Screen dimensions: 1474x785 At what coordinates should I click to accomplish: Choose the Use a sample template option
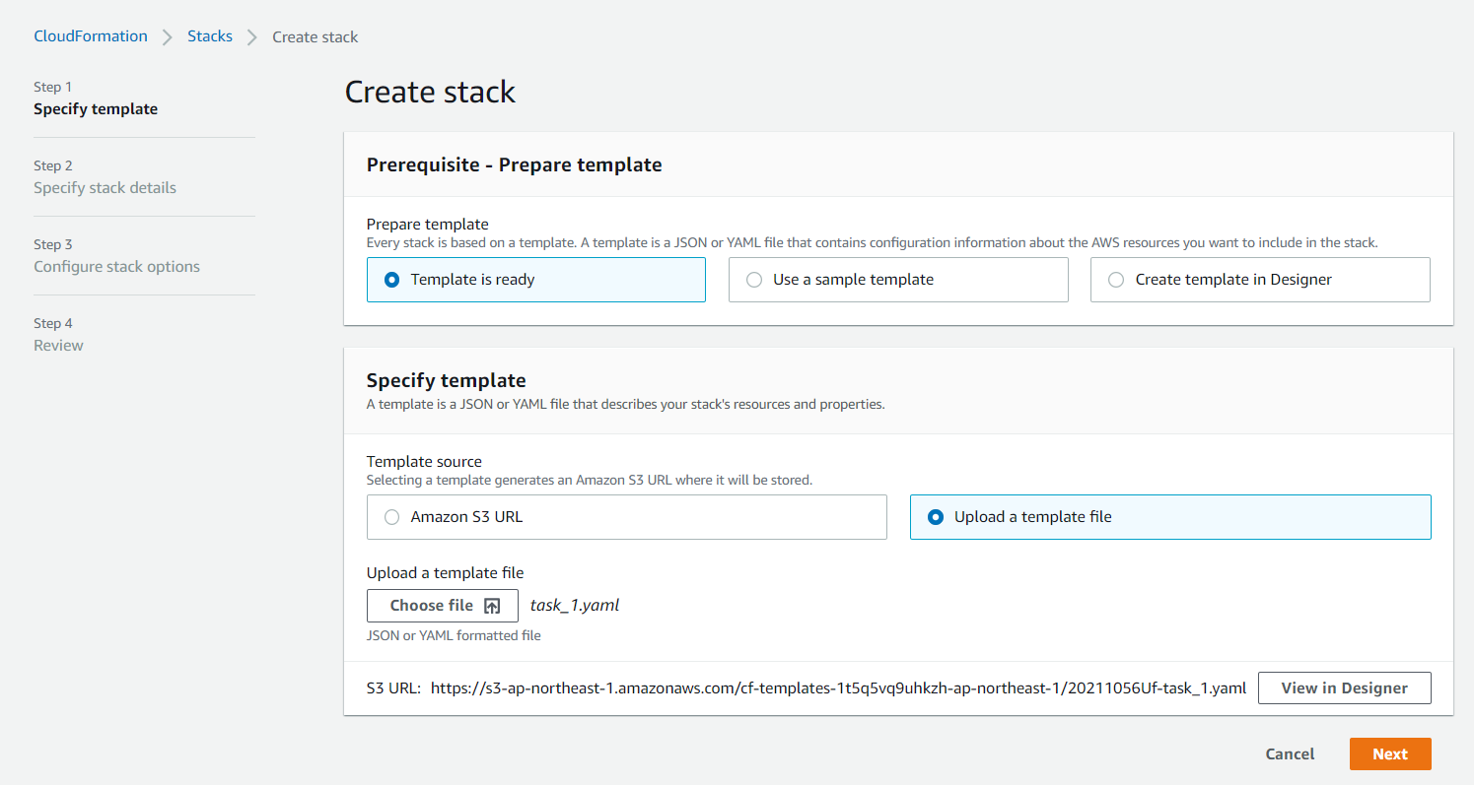[898, 280]
